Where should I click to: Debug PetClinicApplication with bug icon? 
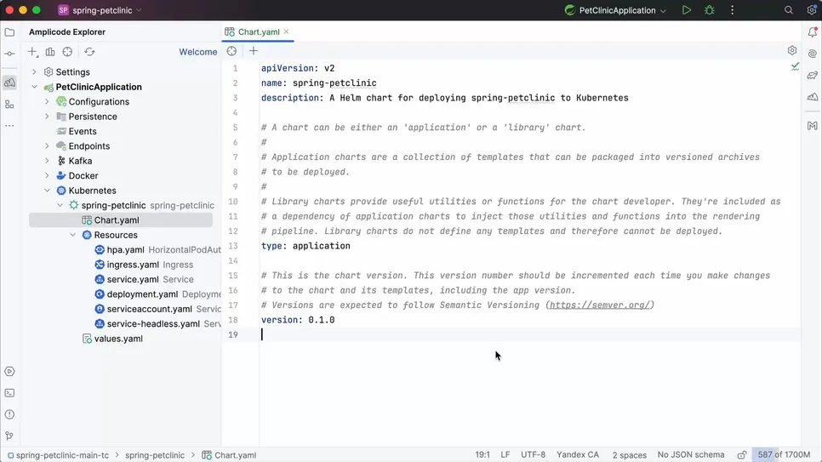point(710,10)
